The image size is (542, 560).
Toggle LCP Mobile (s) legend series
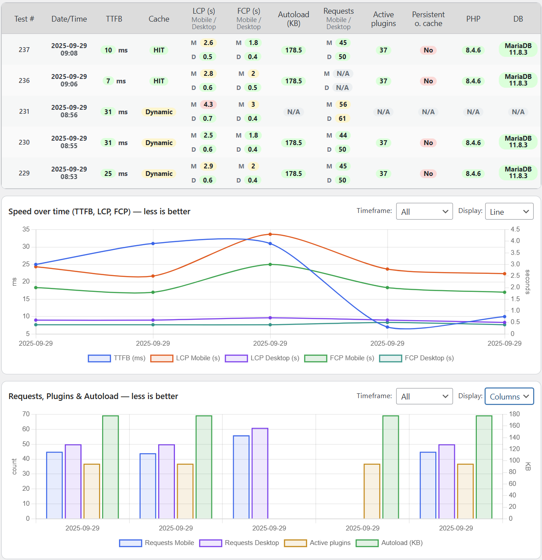click(185, 358)
